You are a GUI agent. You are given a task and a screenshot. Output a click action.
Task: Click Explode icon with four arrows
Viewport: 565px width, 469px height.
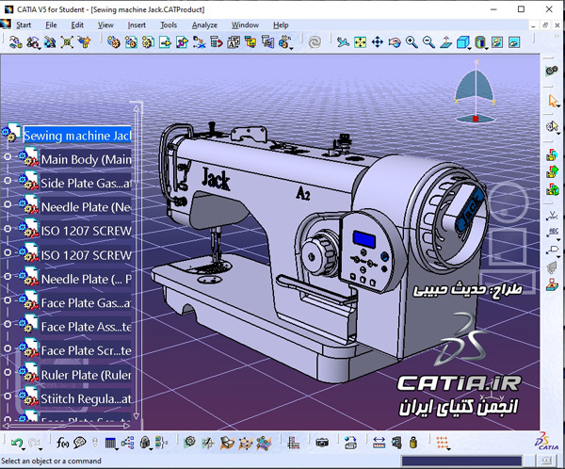(67, 42)
